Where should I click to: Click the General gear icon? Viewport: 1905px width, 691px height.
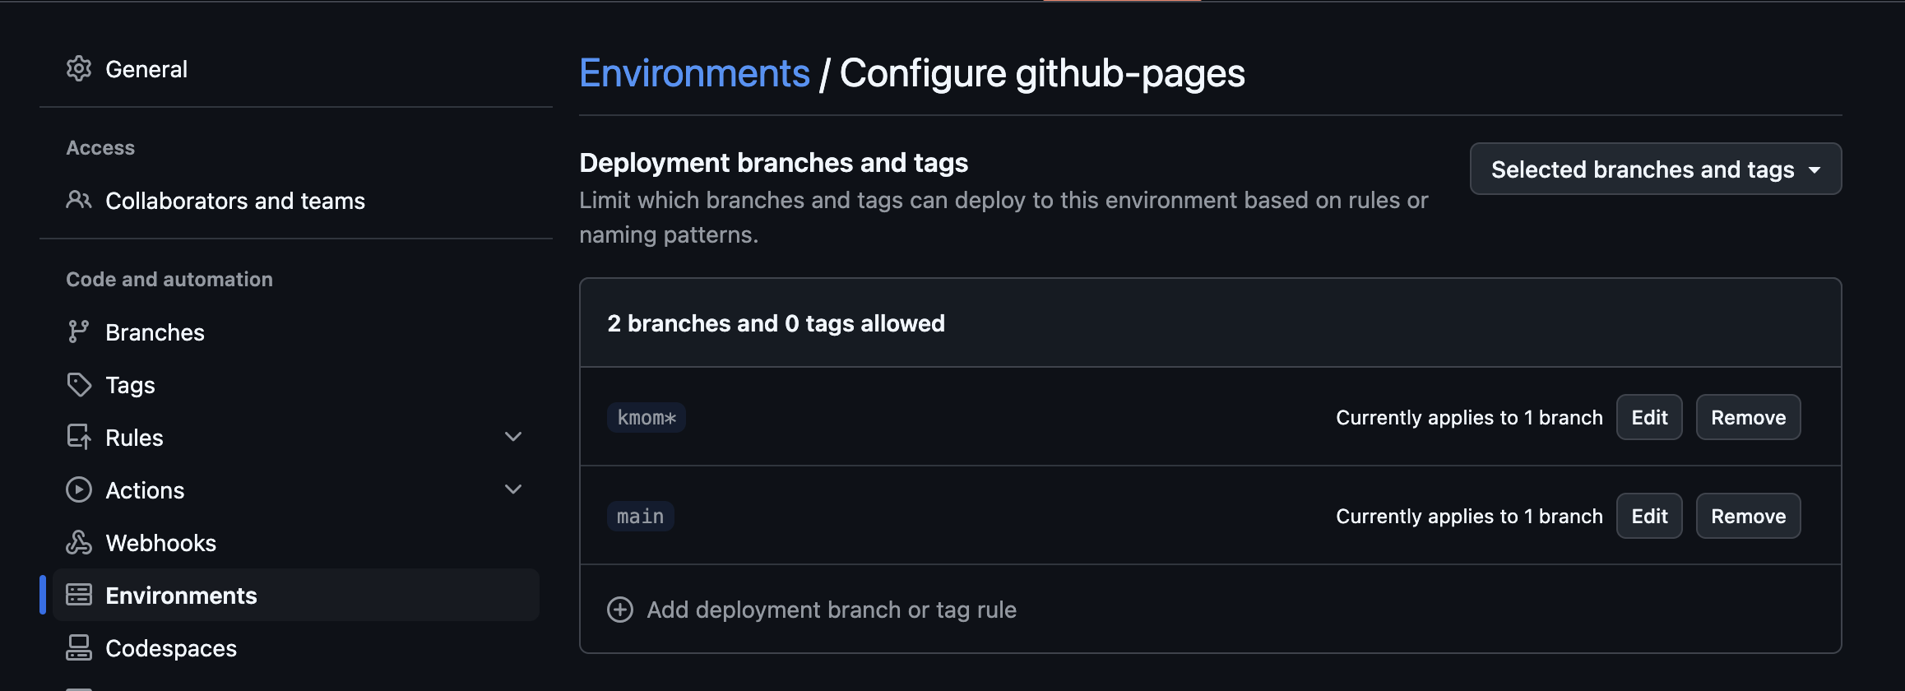click(79, 69)
